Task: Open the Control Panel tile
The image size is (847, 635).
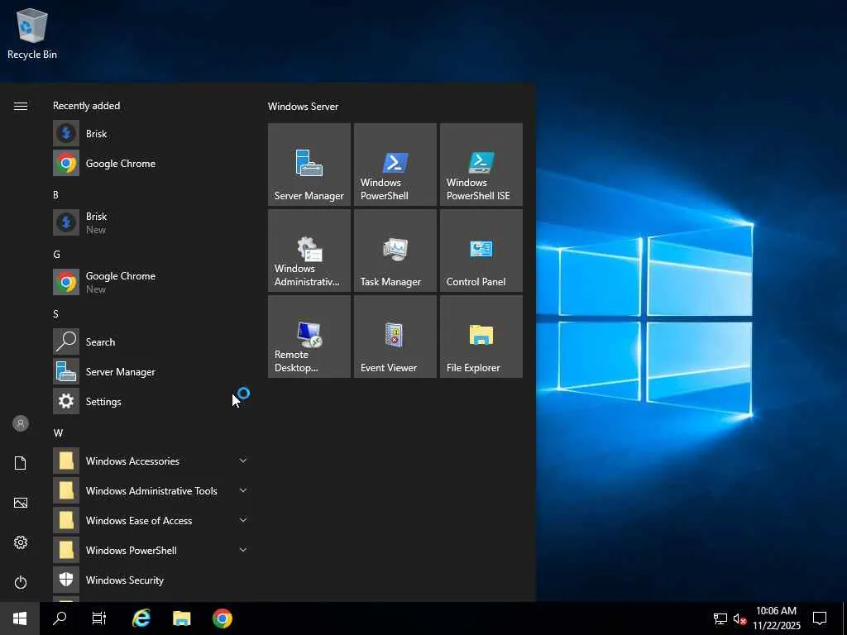Action: (481, 251)
